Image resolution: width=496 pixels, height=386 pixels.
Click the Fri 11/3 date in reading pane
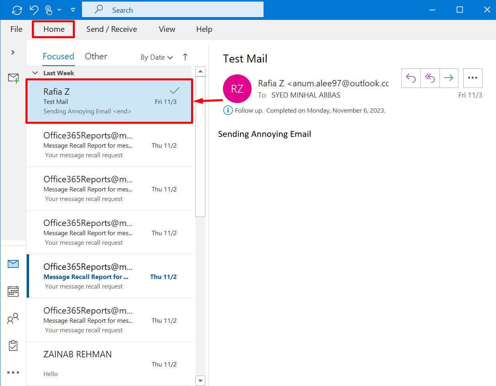point(470,95)
